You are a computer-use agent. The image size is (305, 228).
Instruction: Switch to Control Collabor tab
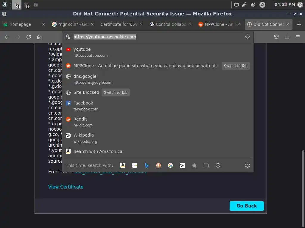coord(168,24)
